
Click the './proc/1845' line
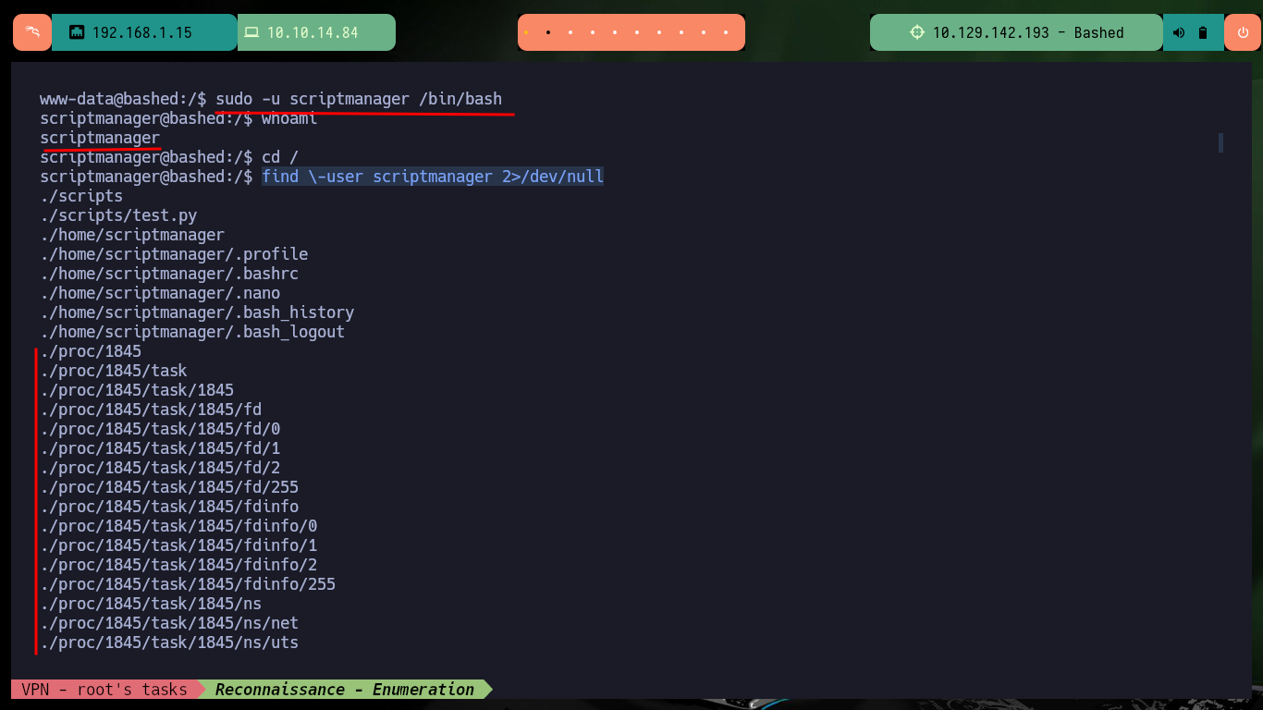pyautogui.click(x=91, y=351)
